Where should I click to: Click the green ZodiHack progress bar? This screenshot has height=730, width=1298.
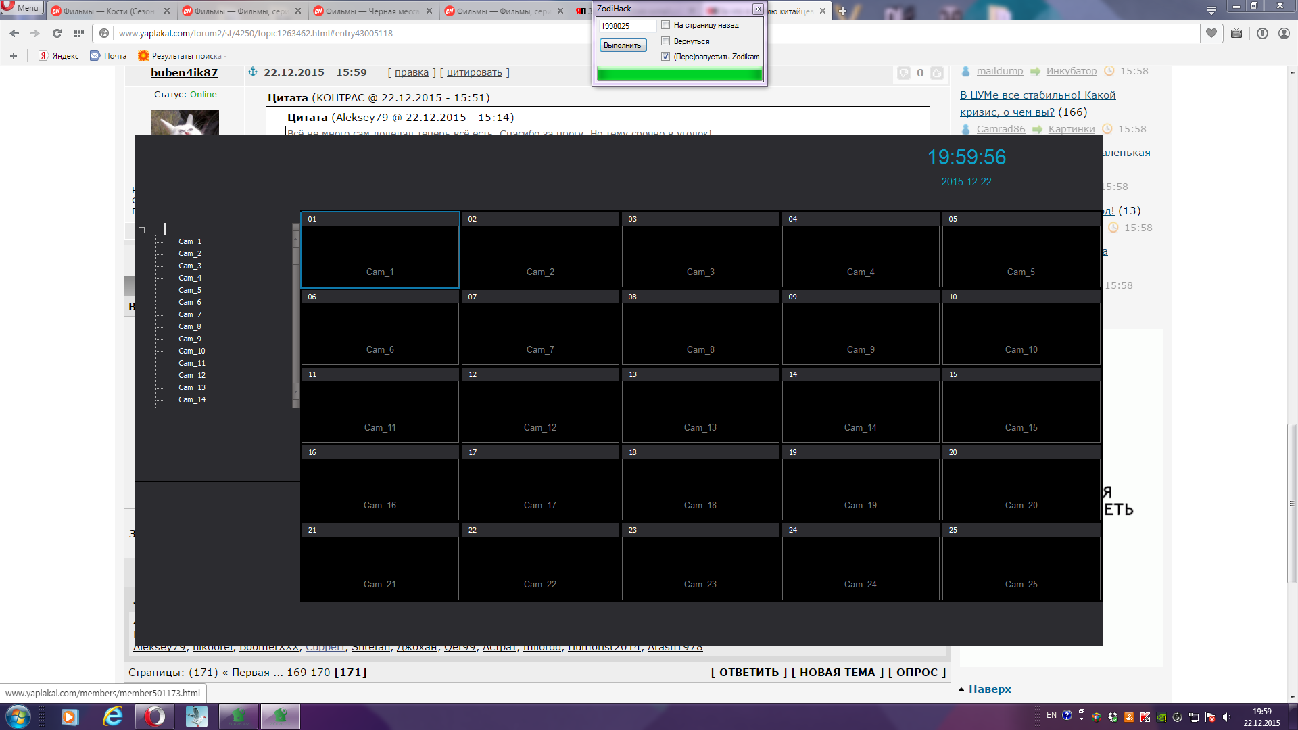[679, 75]
